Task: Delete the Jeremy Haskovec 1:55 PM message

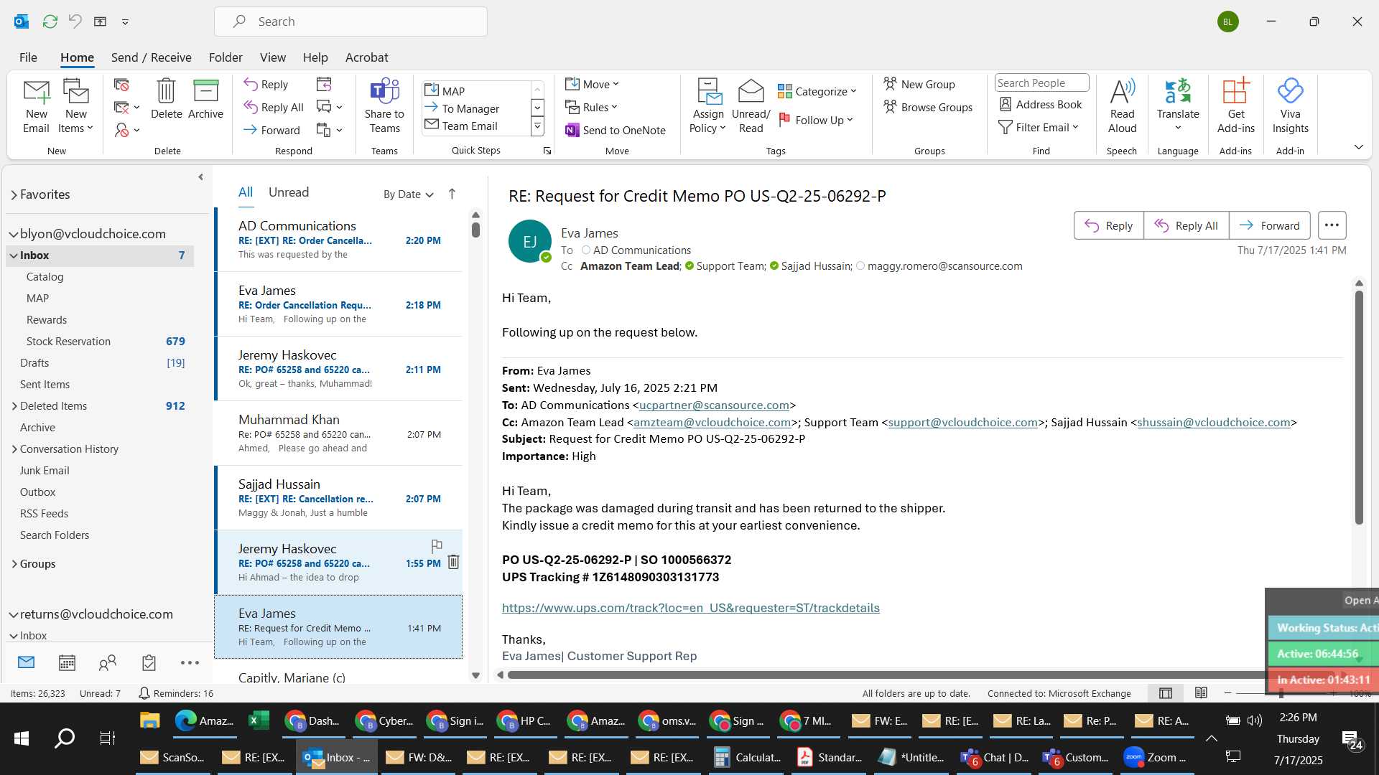Action: 453,562
